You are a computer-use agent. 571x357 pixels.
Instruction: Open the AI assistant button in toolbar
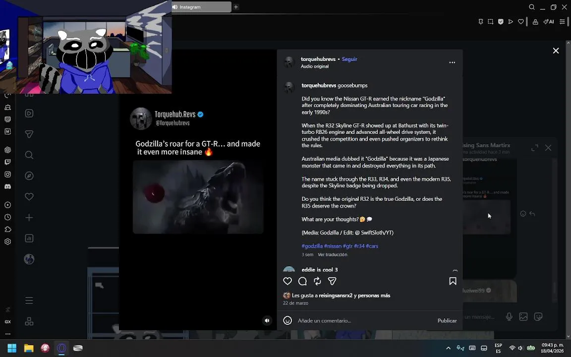tap(549, 22)
